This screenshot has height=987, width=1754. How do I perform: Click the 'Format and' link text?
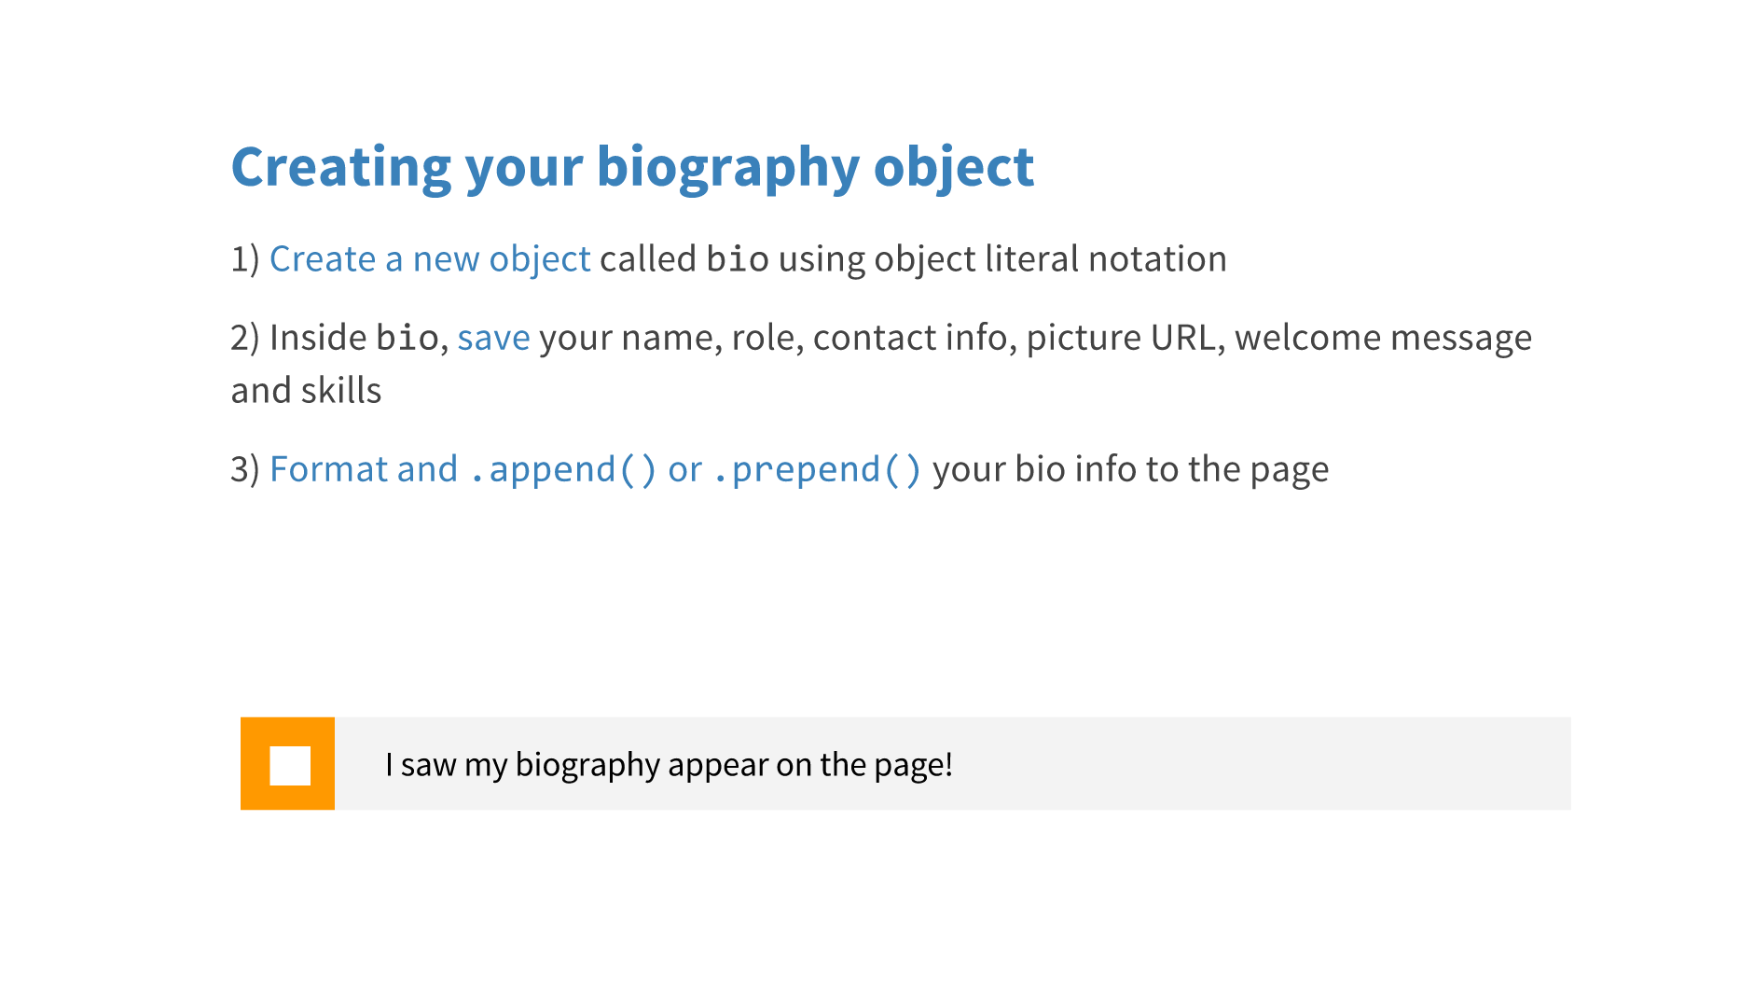tap(364, 469)
